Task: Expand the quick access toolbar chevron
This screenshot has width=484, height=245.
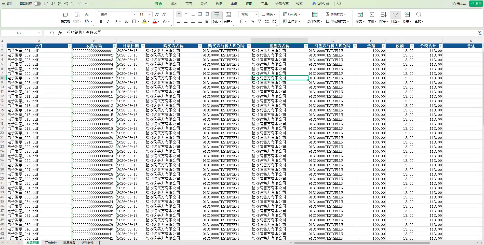Action: (x=86, y=4)
